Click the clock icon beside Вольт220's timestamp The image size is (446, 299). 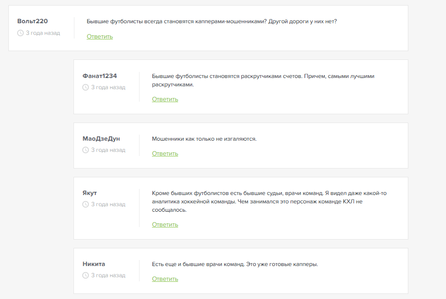20,33
